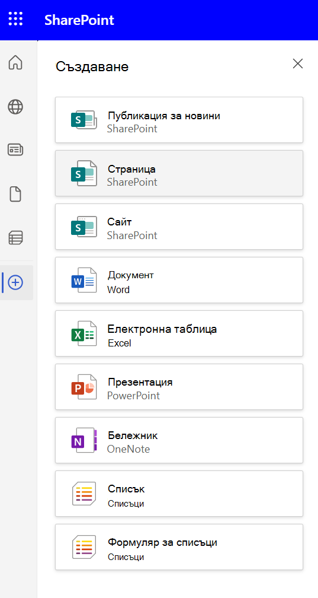Open the app launcher waffle icon
Viewport: 318px width, 598px height.
(15, 19)
